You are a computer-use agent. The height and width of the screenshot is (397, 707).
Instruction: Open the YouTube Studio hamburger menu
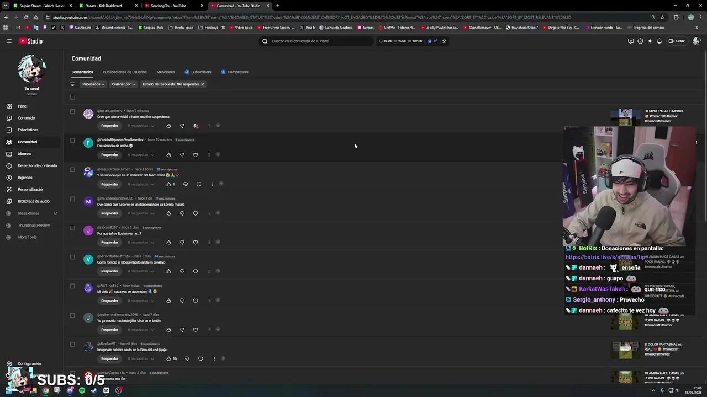pyautogui.click(x=9, y=41)
